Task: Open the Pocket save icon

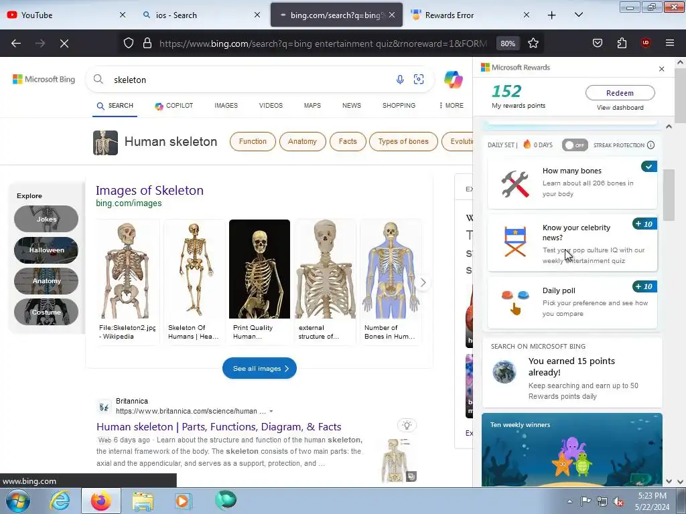Action: [597, 43]
